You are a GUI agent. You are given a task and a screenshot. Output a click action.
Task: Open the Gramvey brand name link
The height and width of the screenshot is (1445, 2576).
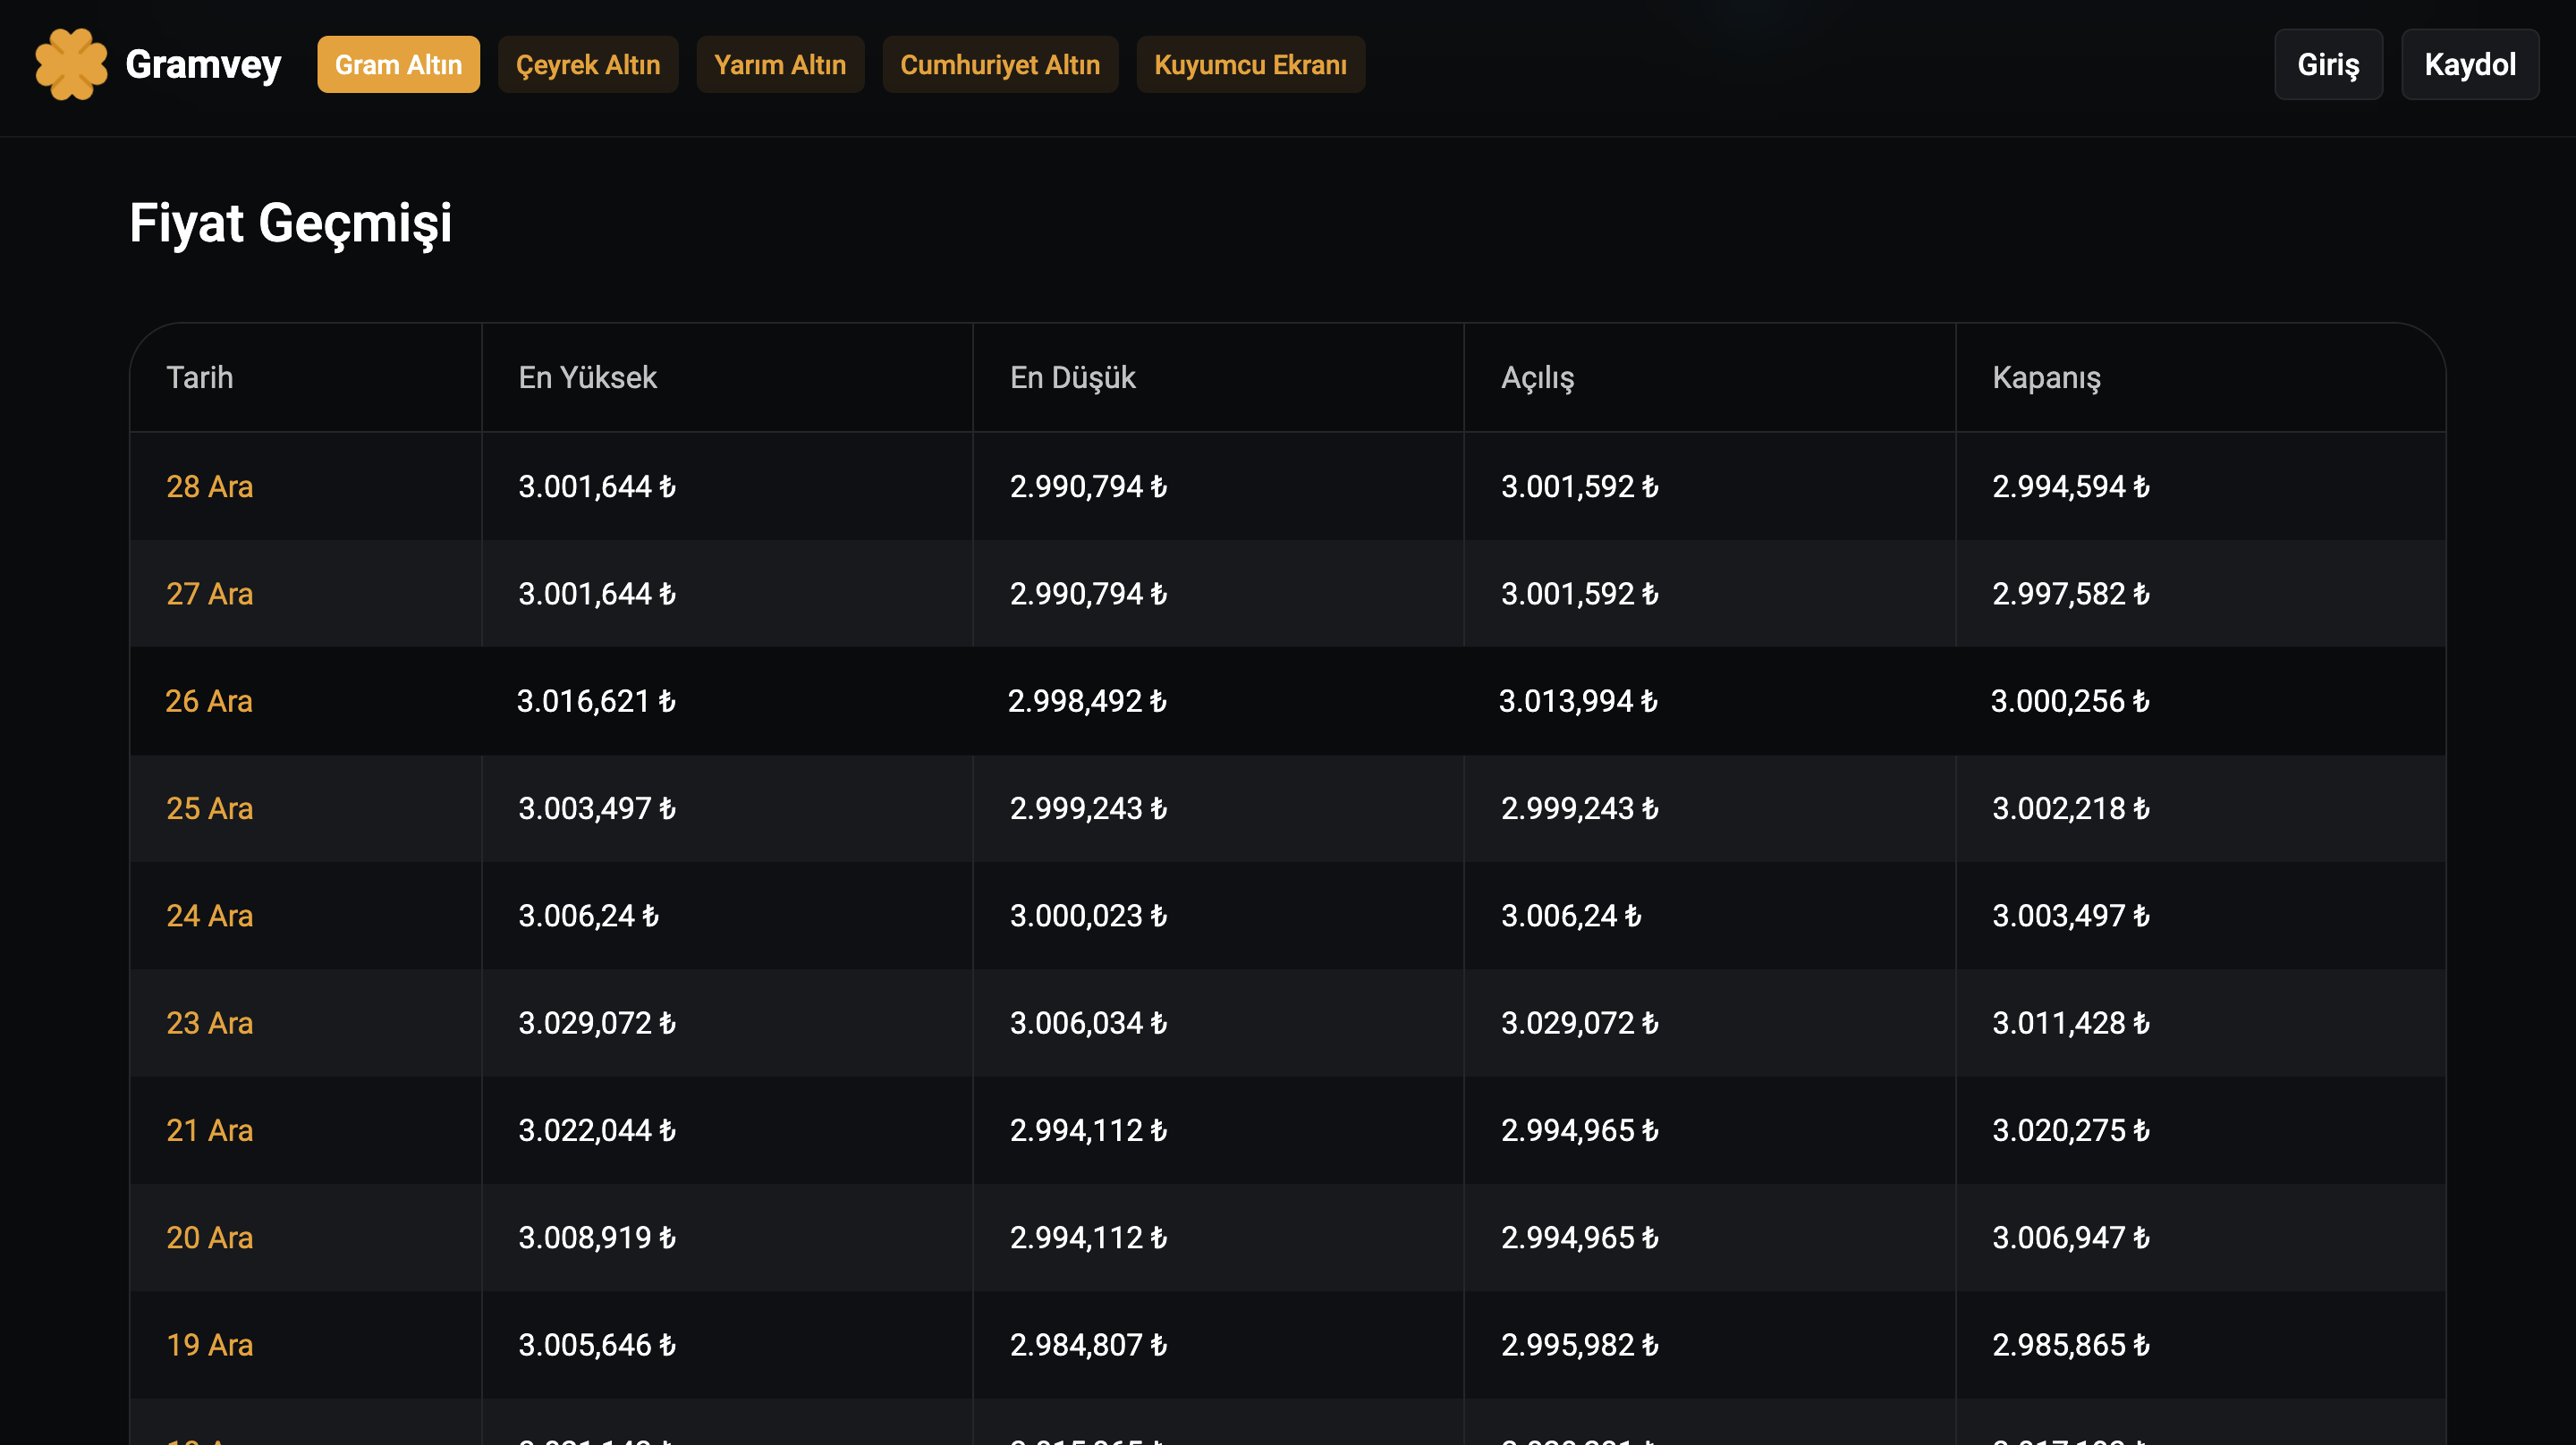[203, 65]
